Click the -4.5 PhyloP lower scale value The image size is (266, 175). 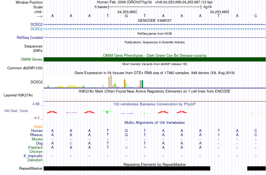point(36,118)
